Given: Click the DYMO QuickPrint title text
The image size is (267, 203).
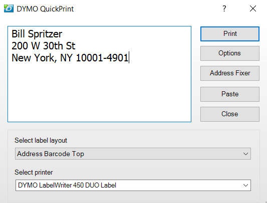Looking at the screenshot, I should 45,9.
